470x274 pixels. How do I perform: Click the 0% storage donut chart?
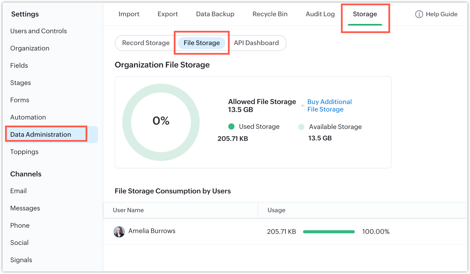click(161, 122)
